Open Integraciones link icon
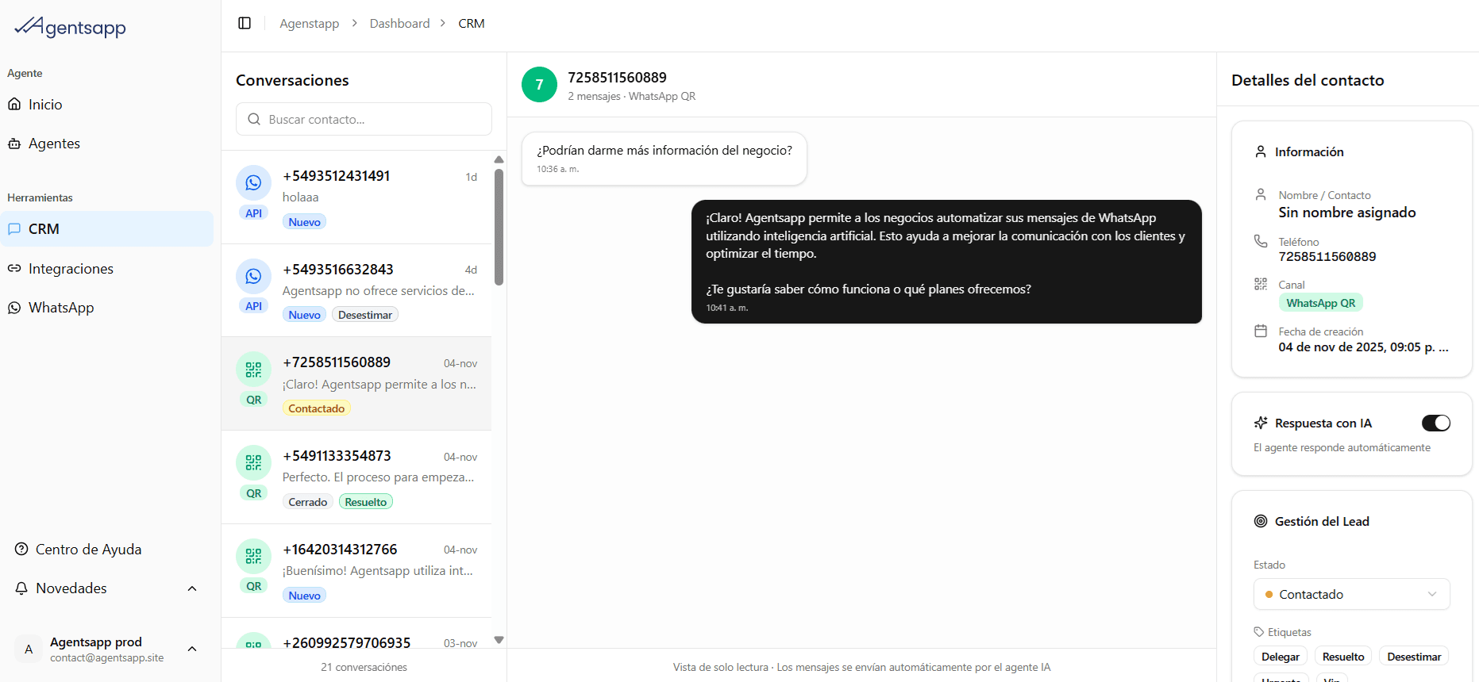The image size is (1479, 682). click(14, 269)
